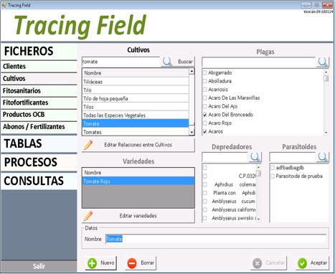Enable the Parasitoide de prueba checkbox
Viewport: 335px width, 274px height.
[x=273, y=176]
